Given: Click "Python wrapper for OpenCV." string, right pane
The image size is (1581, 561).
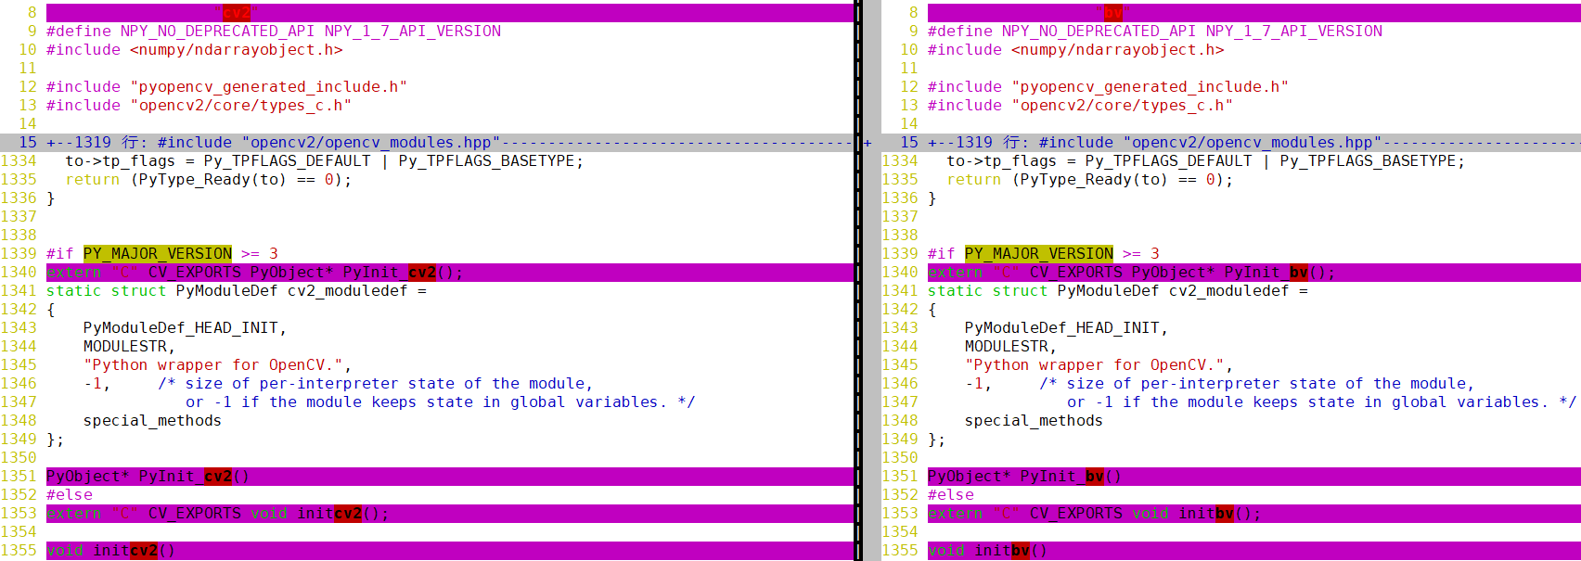Looking at the screenshot, I should point(1095,365).
